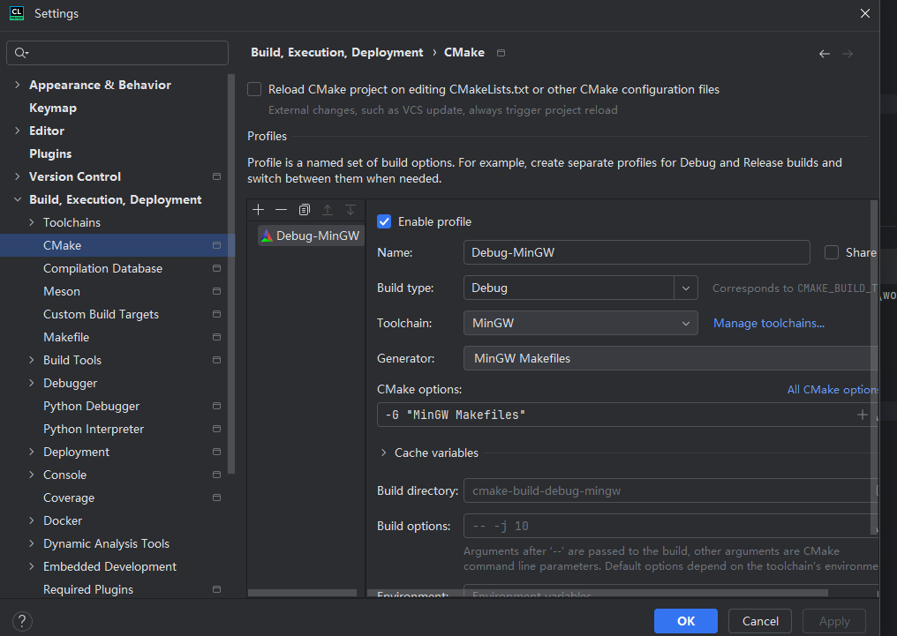Click the project-level icon beside Makefile
This screenshot has height=636, width=897.
pyautogui.click(x=217, y=337)
